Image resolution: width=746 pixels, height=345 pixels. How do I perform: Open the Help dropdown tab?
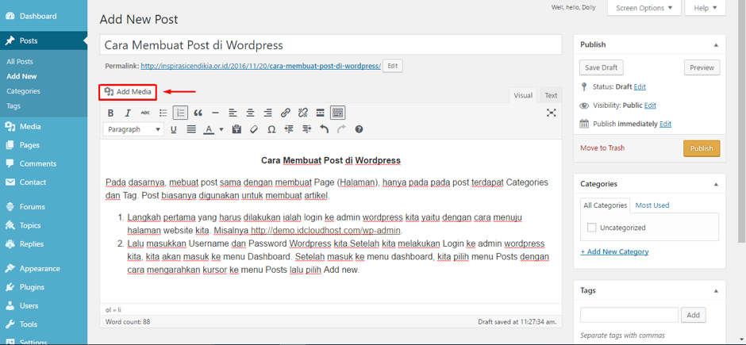point(705,8)
